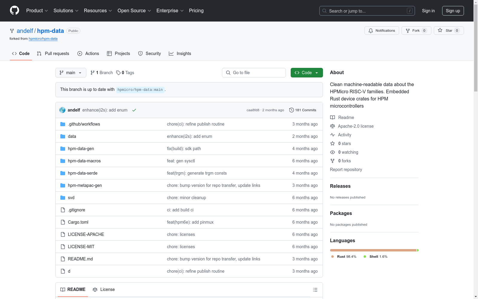Image resolution: width=478 pixels, height=299 pixels.
Task: Expand the Enterprise menu
Action: tap(170, 10)
